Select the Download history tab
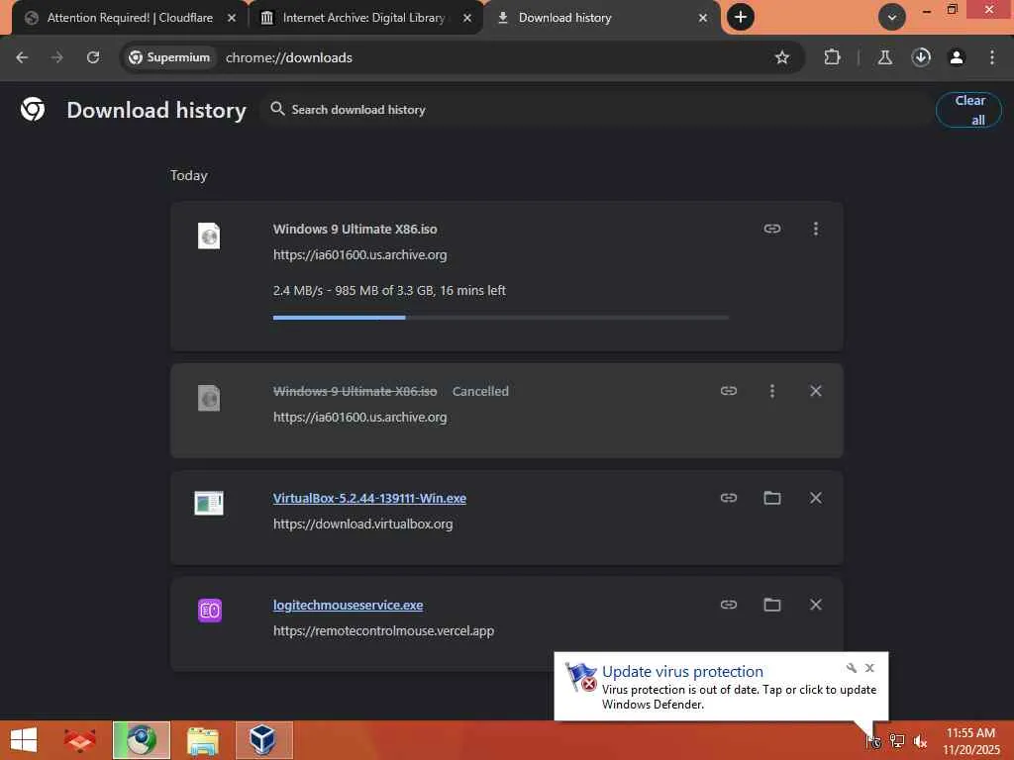Screen dimensions: 1014x760 click(x=601, y=18)
